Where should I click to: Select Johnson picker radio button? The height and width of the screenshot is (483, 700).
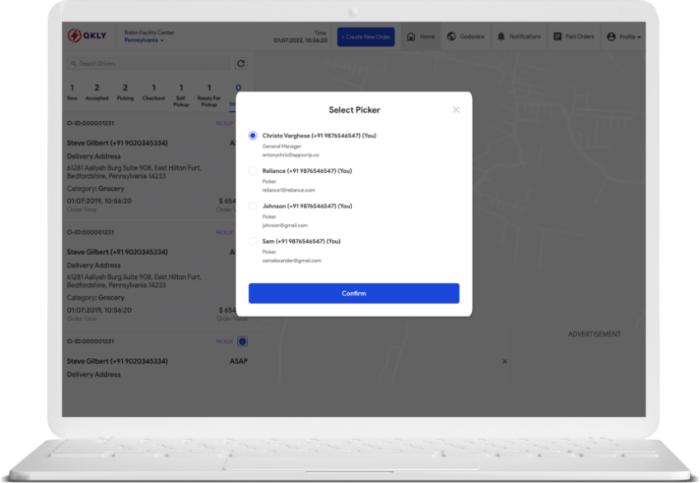(253, 206)
